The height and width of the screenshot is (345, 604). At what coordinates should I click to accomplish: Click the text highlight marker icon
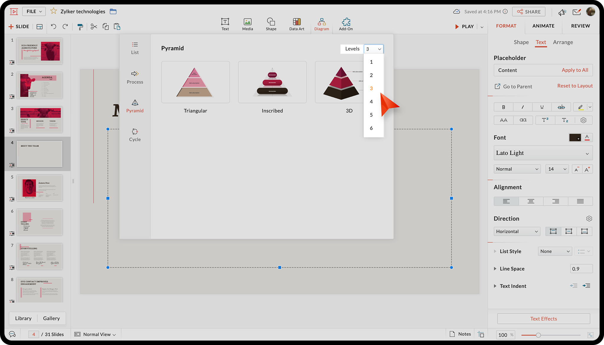pos(580,107)
